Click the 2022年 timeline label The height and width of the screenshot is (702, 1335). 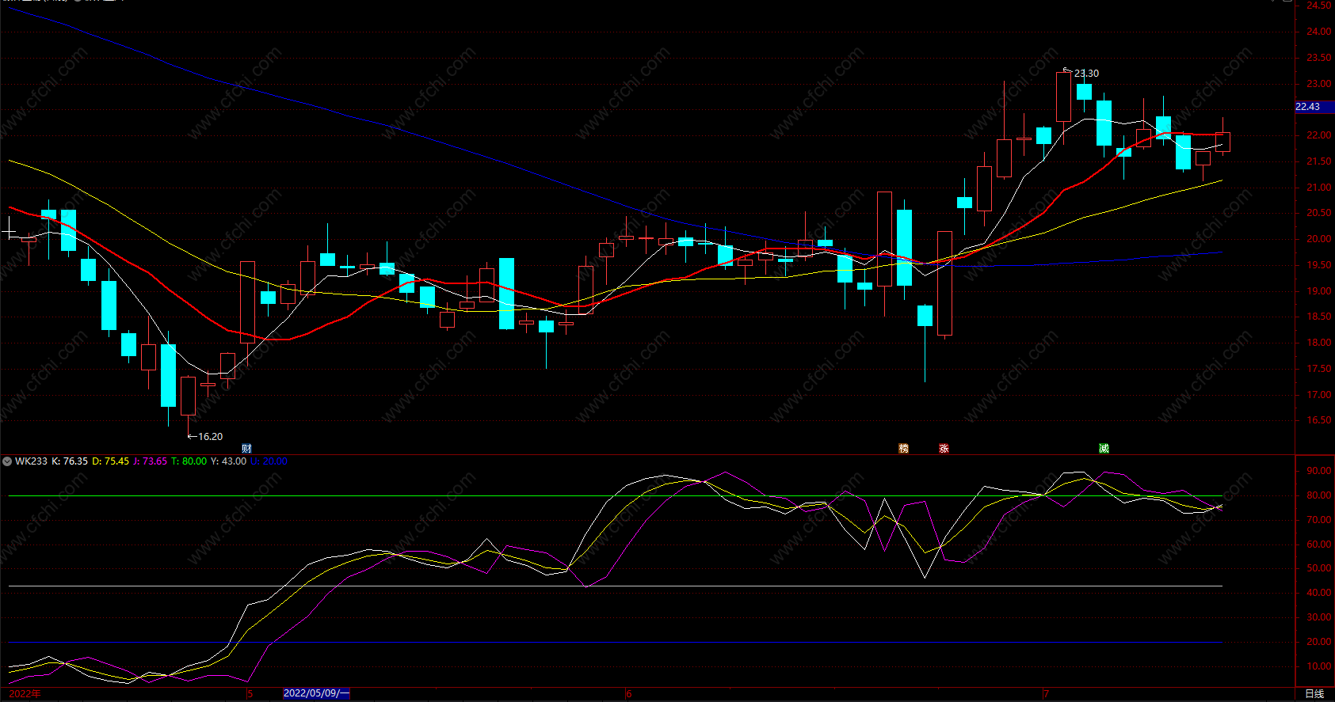click(25, 694)
